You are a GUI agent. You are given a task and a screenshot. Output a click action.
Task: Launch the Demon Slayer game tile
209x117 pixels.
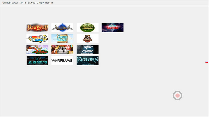pyautogui.click(x=62, y=28)
